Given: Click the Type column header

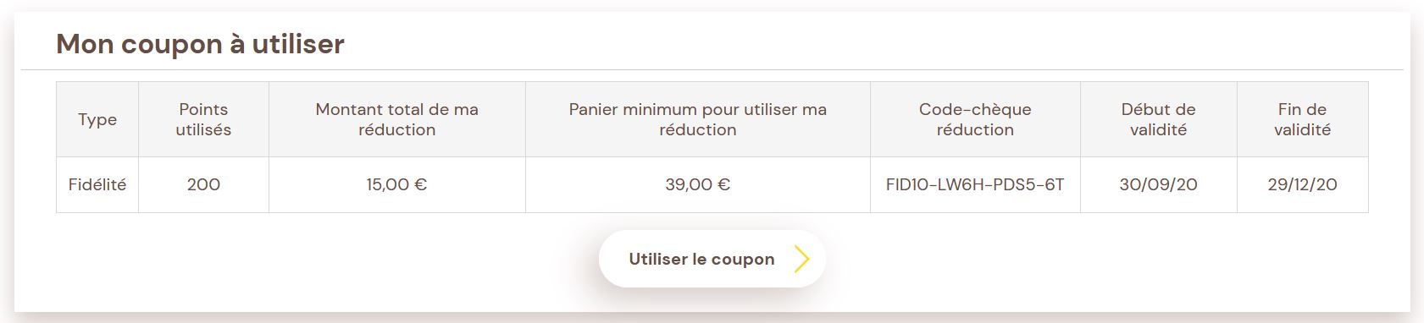Looking at the screenshot, I should [x=97, y=119].
